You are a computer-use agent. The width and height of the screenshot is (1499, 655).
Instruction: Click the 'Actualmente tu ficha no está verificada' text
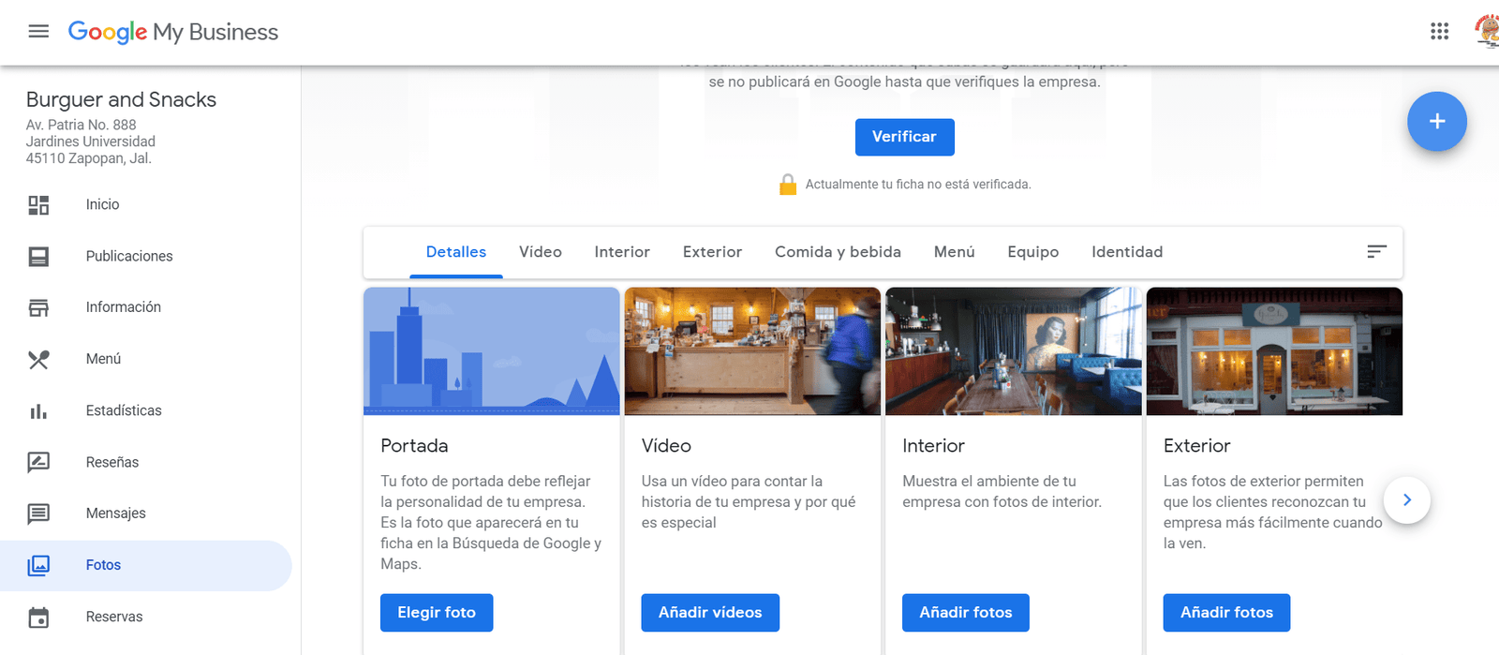pos(918,185)
